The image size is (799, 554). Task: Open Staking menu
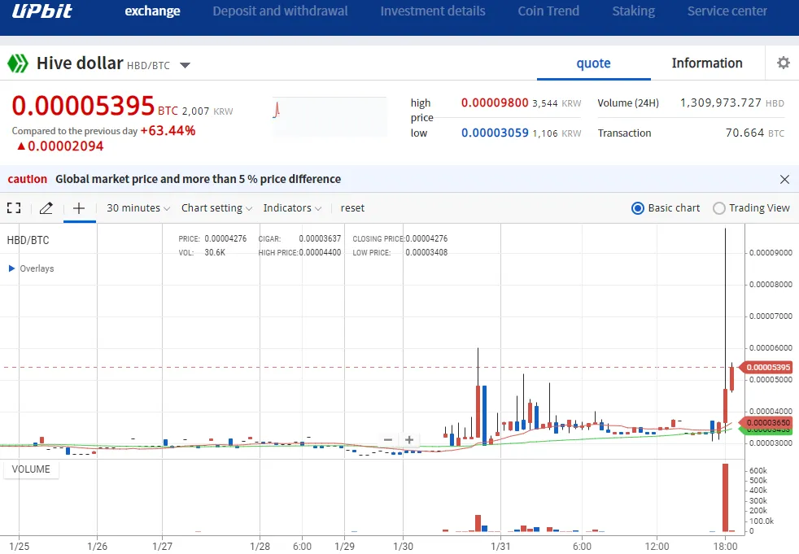point(633,11)
